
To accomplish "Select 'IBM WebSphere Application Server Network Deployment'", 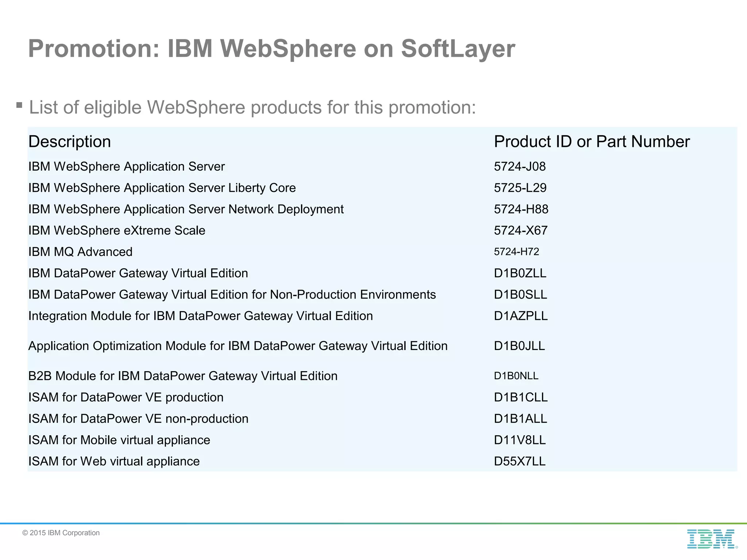I will tap(186, 209).
